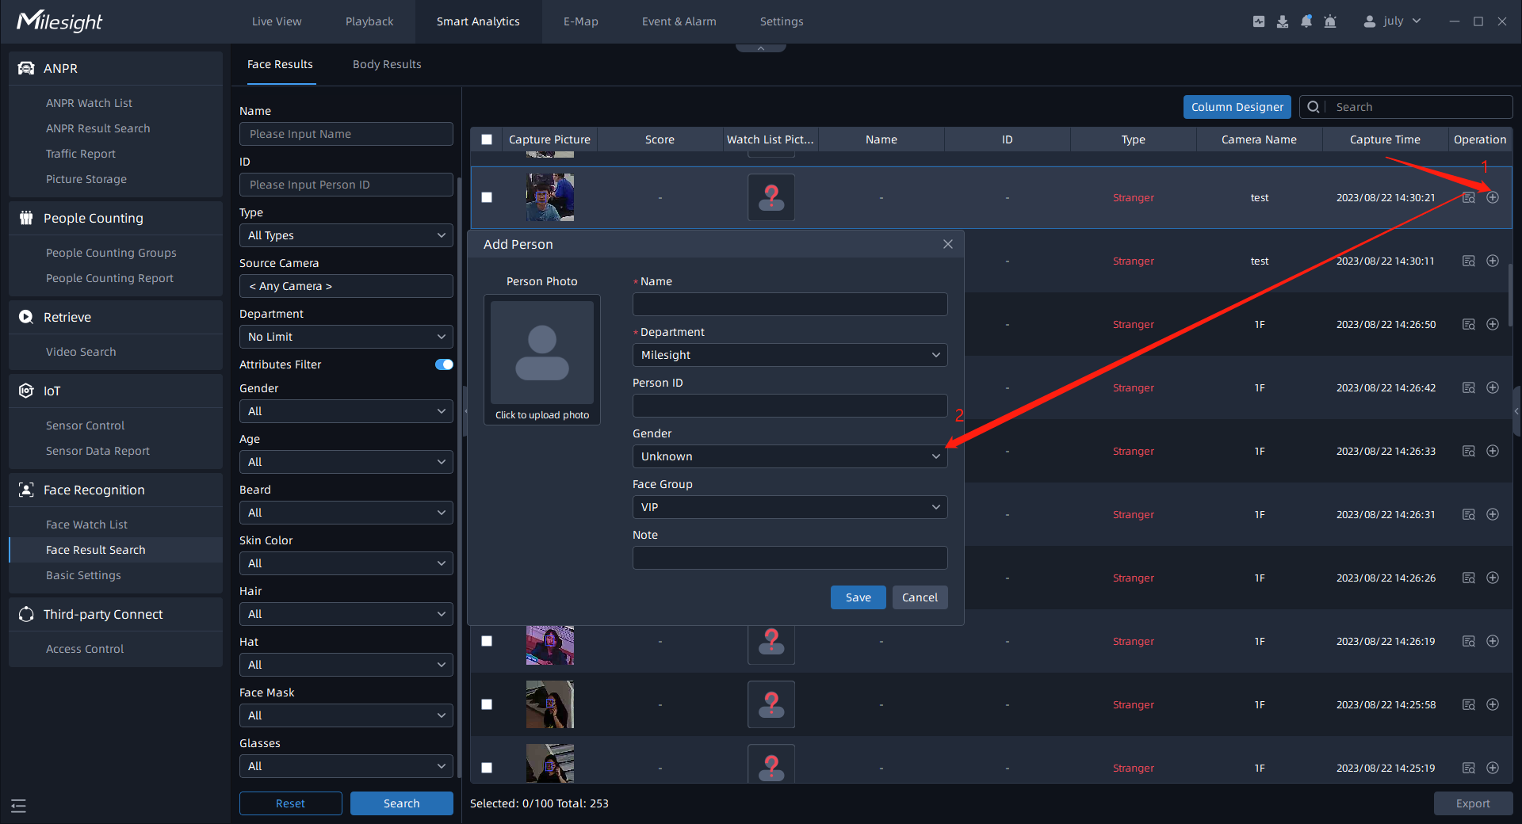The width and height of the screenshot is (1522, 824).
Task: Reset the search filters
Action: pyautogui.click(x=291, y=803)
